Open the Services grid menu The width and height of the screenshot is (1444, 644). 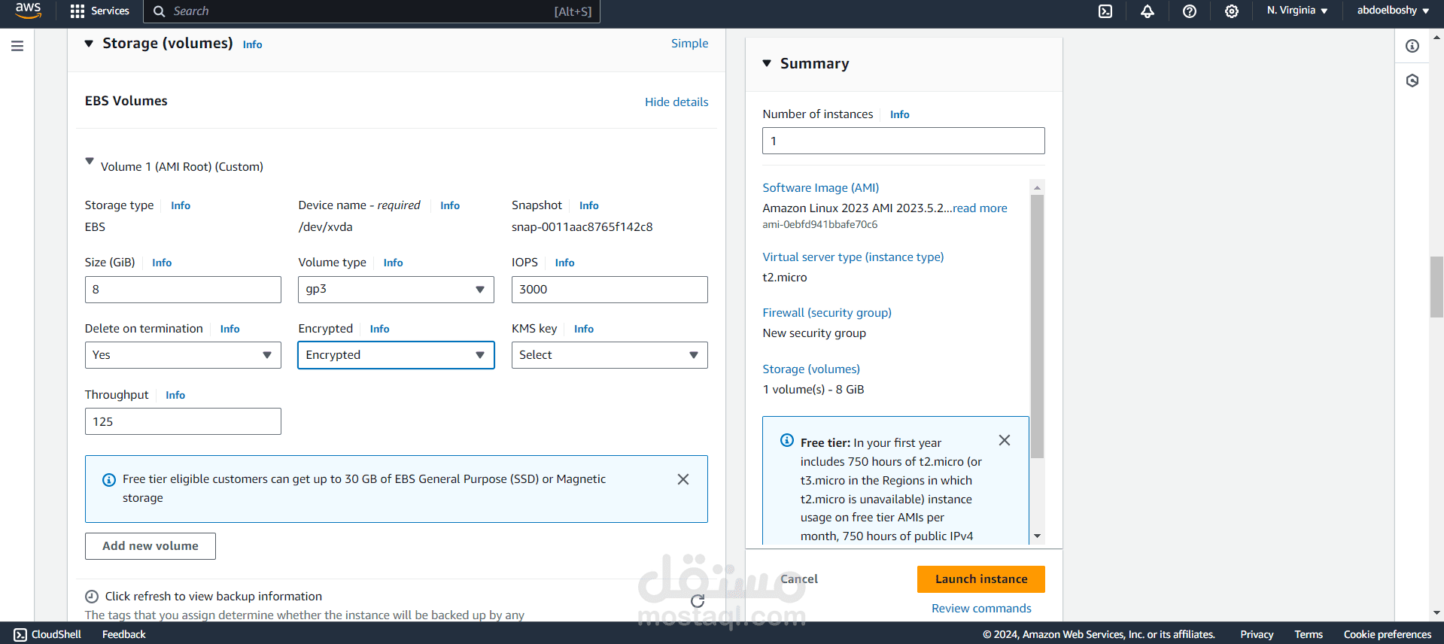99,11
